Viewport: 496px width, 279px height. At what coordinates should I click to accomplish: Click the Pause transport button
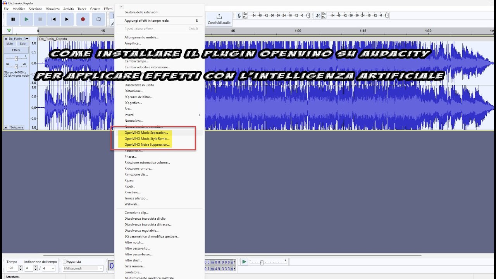point(13,19)
